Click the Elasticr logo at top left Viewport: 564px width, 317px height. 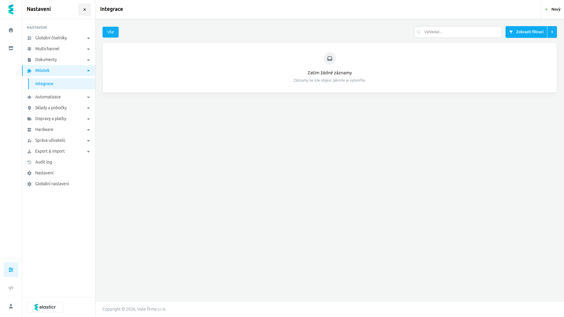pos(11,9)
